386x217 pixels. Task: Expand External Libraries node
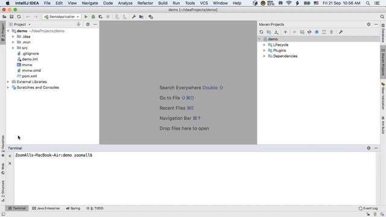[x=8, y=82]
